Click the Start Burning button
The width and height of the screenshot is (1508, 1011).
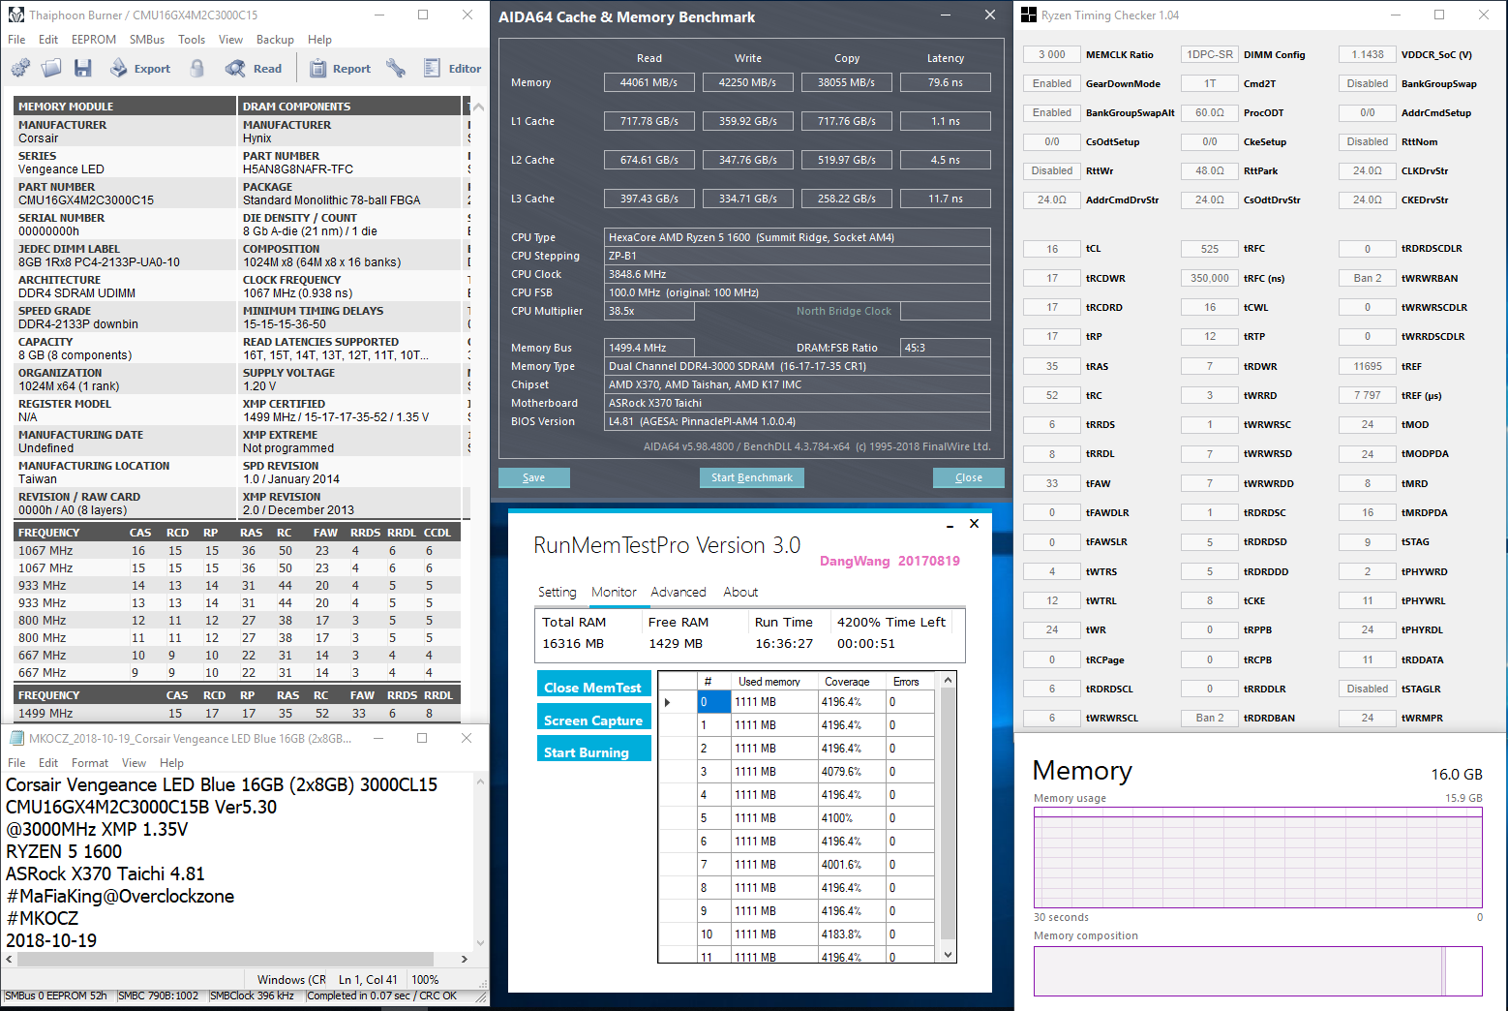pos(593,750)
